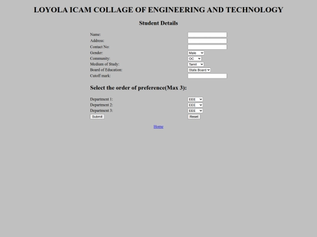Click the 'Name:' label

tap(95, 35)
